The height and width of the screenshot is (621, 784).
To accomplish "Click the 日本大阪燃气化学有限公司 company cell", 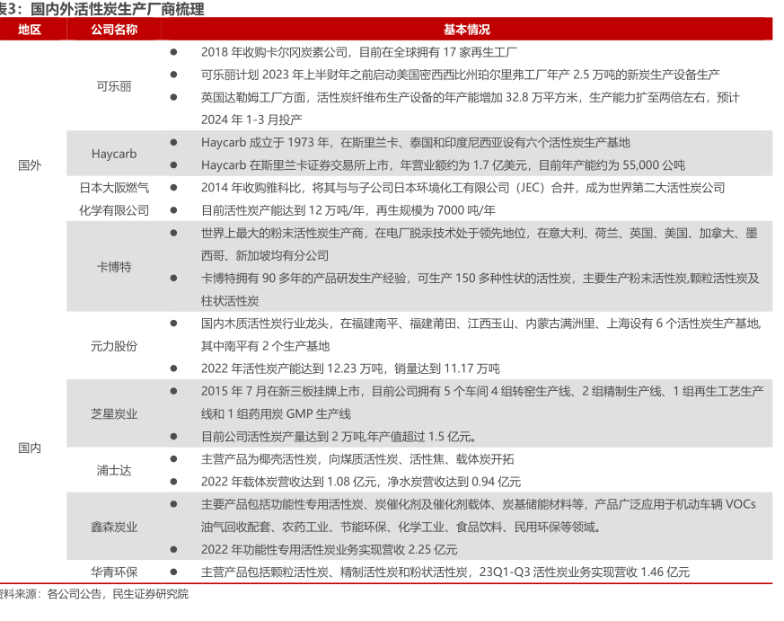I will click(x=114, y=199).
